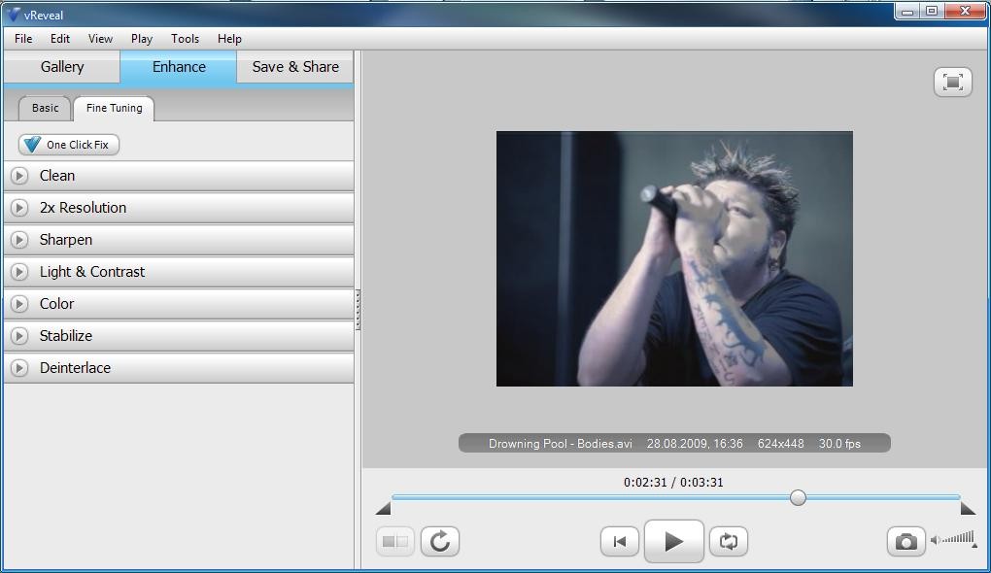The width and height of the screenshot is (991, 573).
Task: Click the 30.0 fps text
Action: click(839, 444)
